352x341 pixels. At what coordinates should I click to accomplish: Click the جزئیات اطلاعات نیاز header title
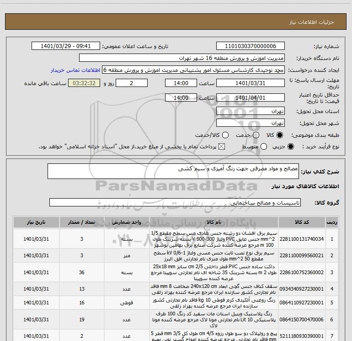[x=311, y=22]
